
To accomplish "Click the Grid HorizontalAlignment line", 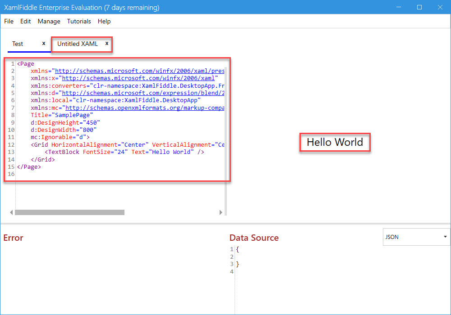I will (x=128, y=144).
